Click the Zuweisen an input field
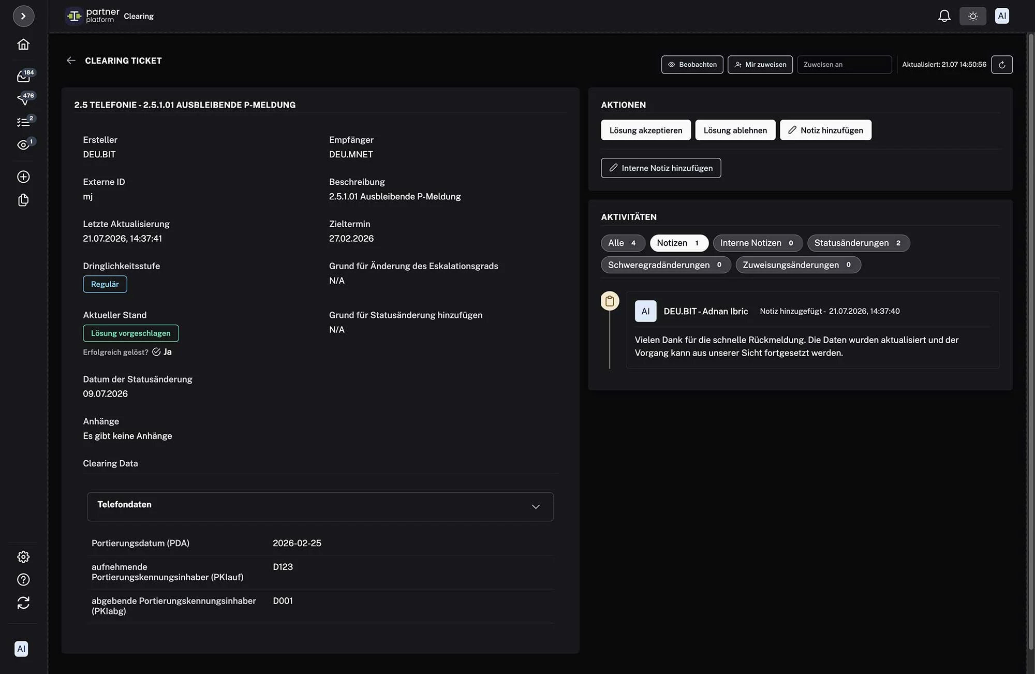1035x674 pixels. pos(845,65)
